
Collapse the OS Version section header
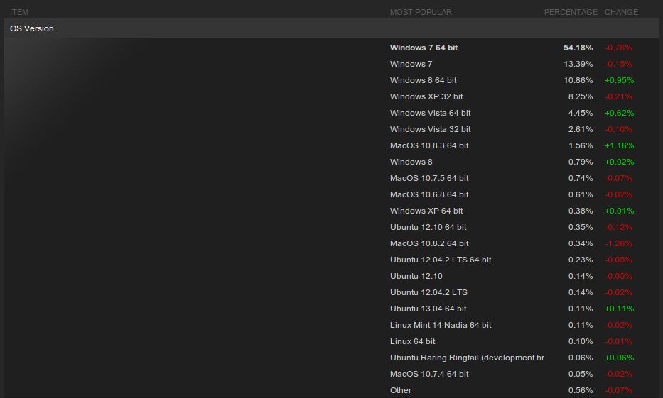pyautogui.click(x=331, y=28)
